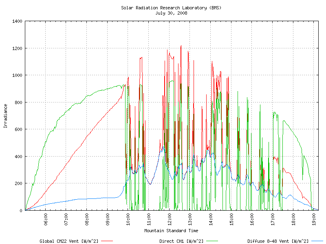The image size is (326, 244).
Task: Select the Diffuse 8-48 Vent legend label
Action: tap(278, 241)
